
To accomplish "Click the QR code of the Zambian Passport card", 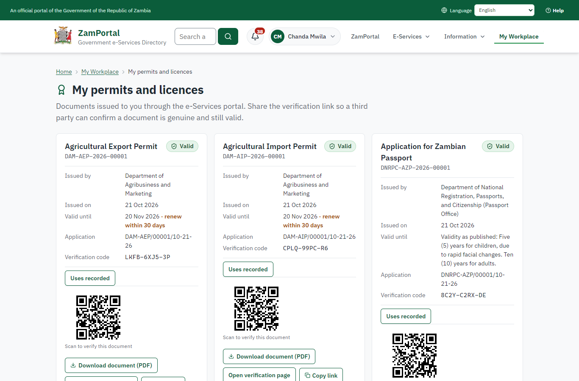I will click(415, 356).
